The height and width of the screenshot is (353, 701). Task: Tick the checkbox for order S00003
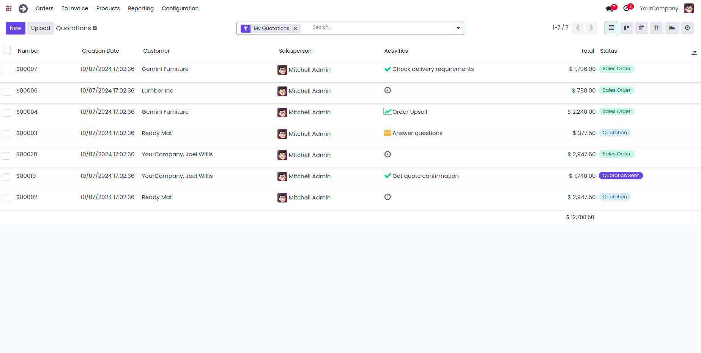pos(6,134)
